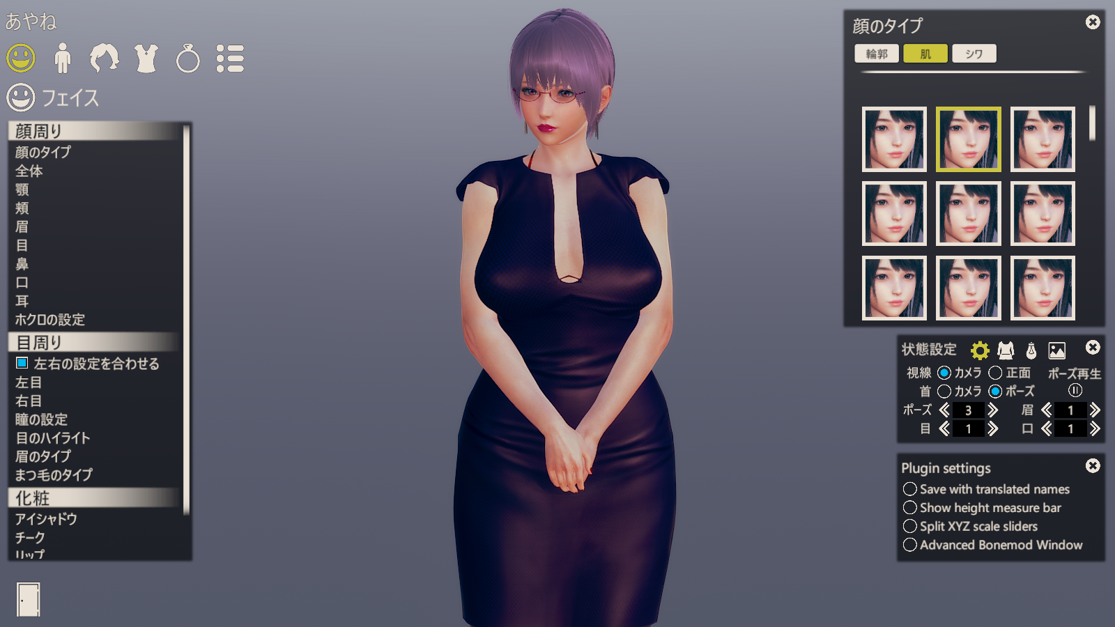Choose the first face skin thumbnail

click(894, 139)
